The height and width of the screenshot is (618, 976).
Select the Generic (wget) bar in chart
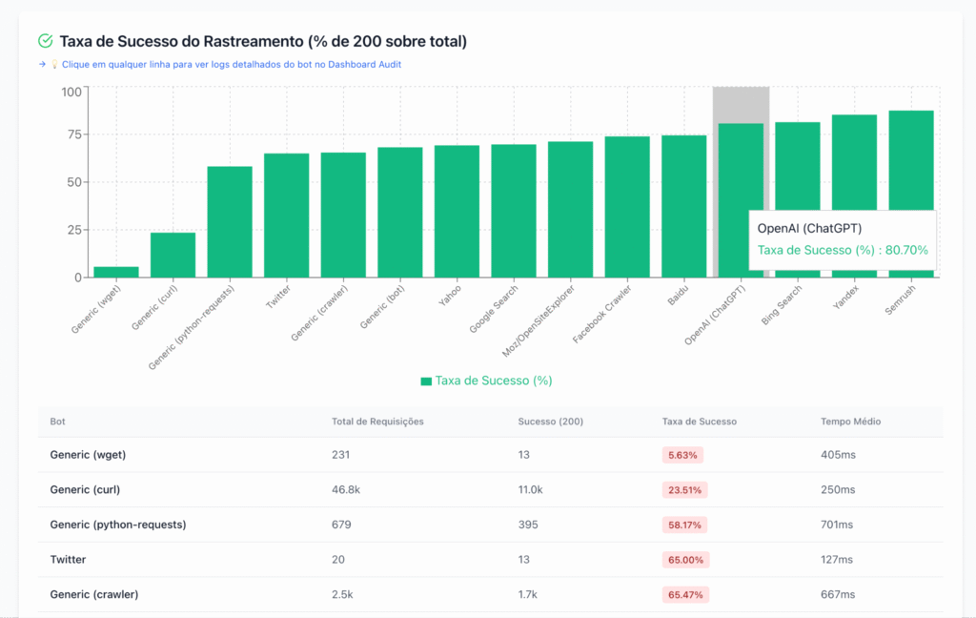tap(116, 272)
